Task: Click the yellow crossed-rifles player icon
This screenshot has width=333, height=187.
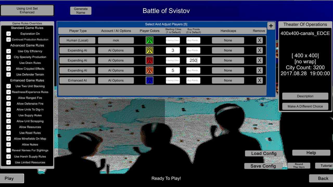Action: 149,50
